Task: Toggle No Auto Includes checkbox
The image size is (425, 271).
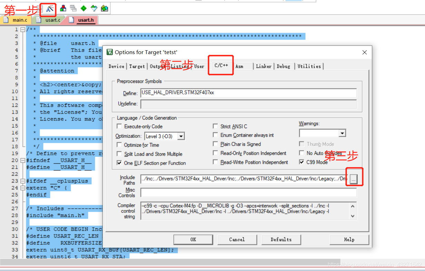Action: click(302, 153)
